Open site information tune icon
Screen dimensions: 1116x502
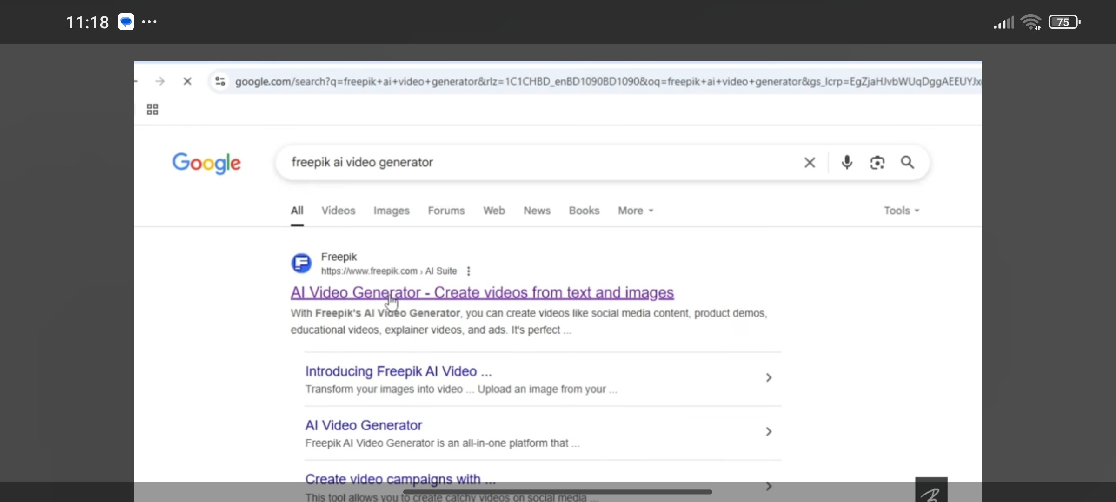[220, 81]
